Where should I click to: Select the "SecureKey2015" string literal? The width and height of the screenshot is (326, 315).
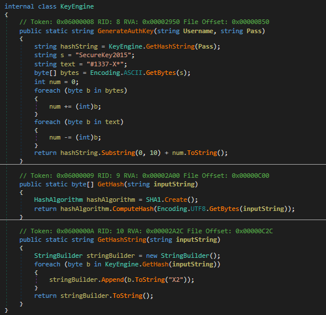pos(103,55)
